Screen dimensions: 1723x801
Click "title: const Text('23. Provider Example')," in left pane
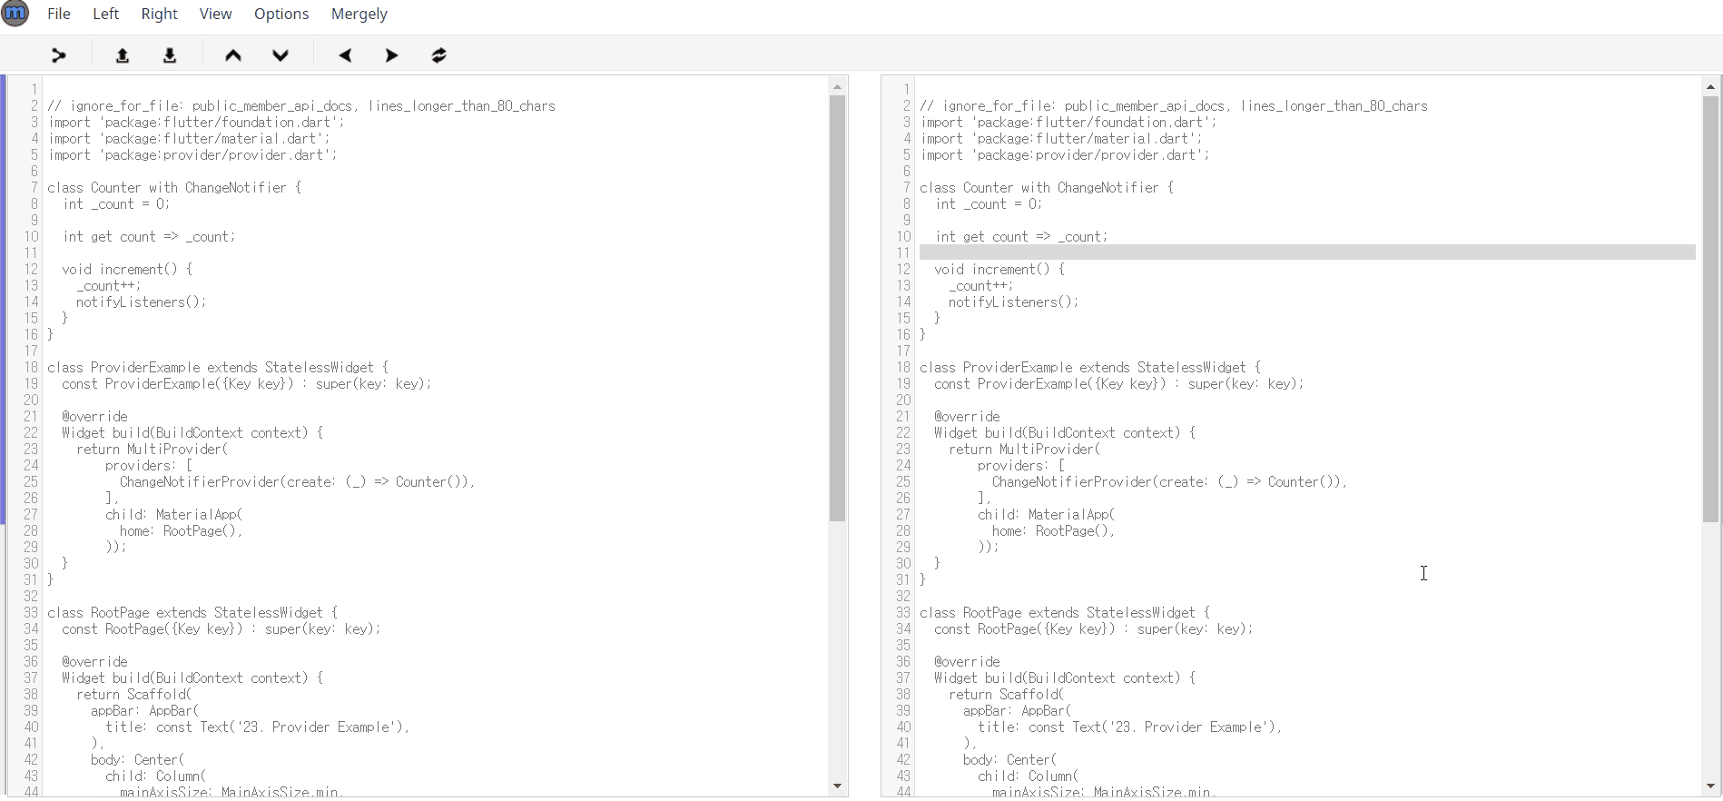[x=258, y=727]
